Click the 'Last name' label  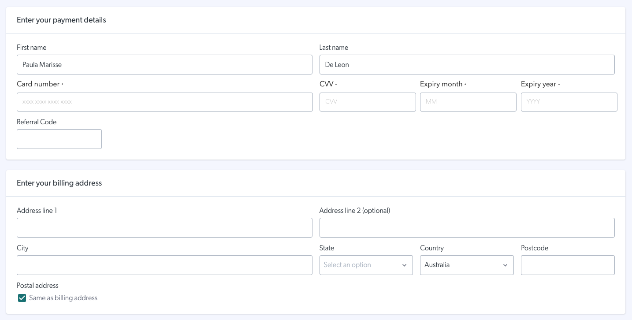coord(334,48)
